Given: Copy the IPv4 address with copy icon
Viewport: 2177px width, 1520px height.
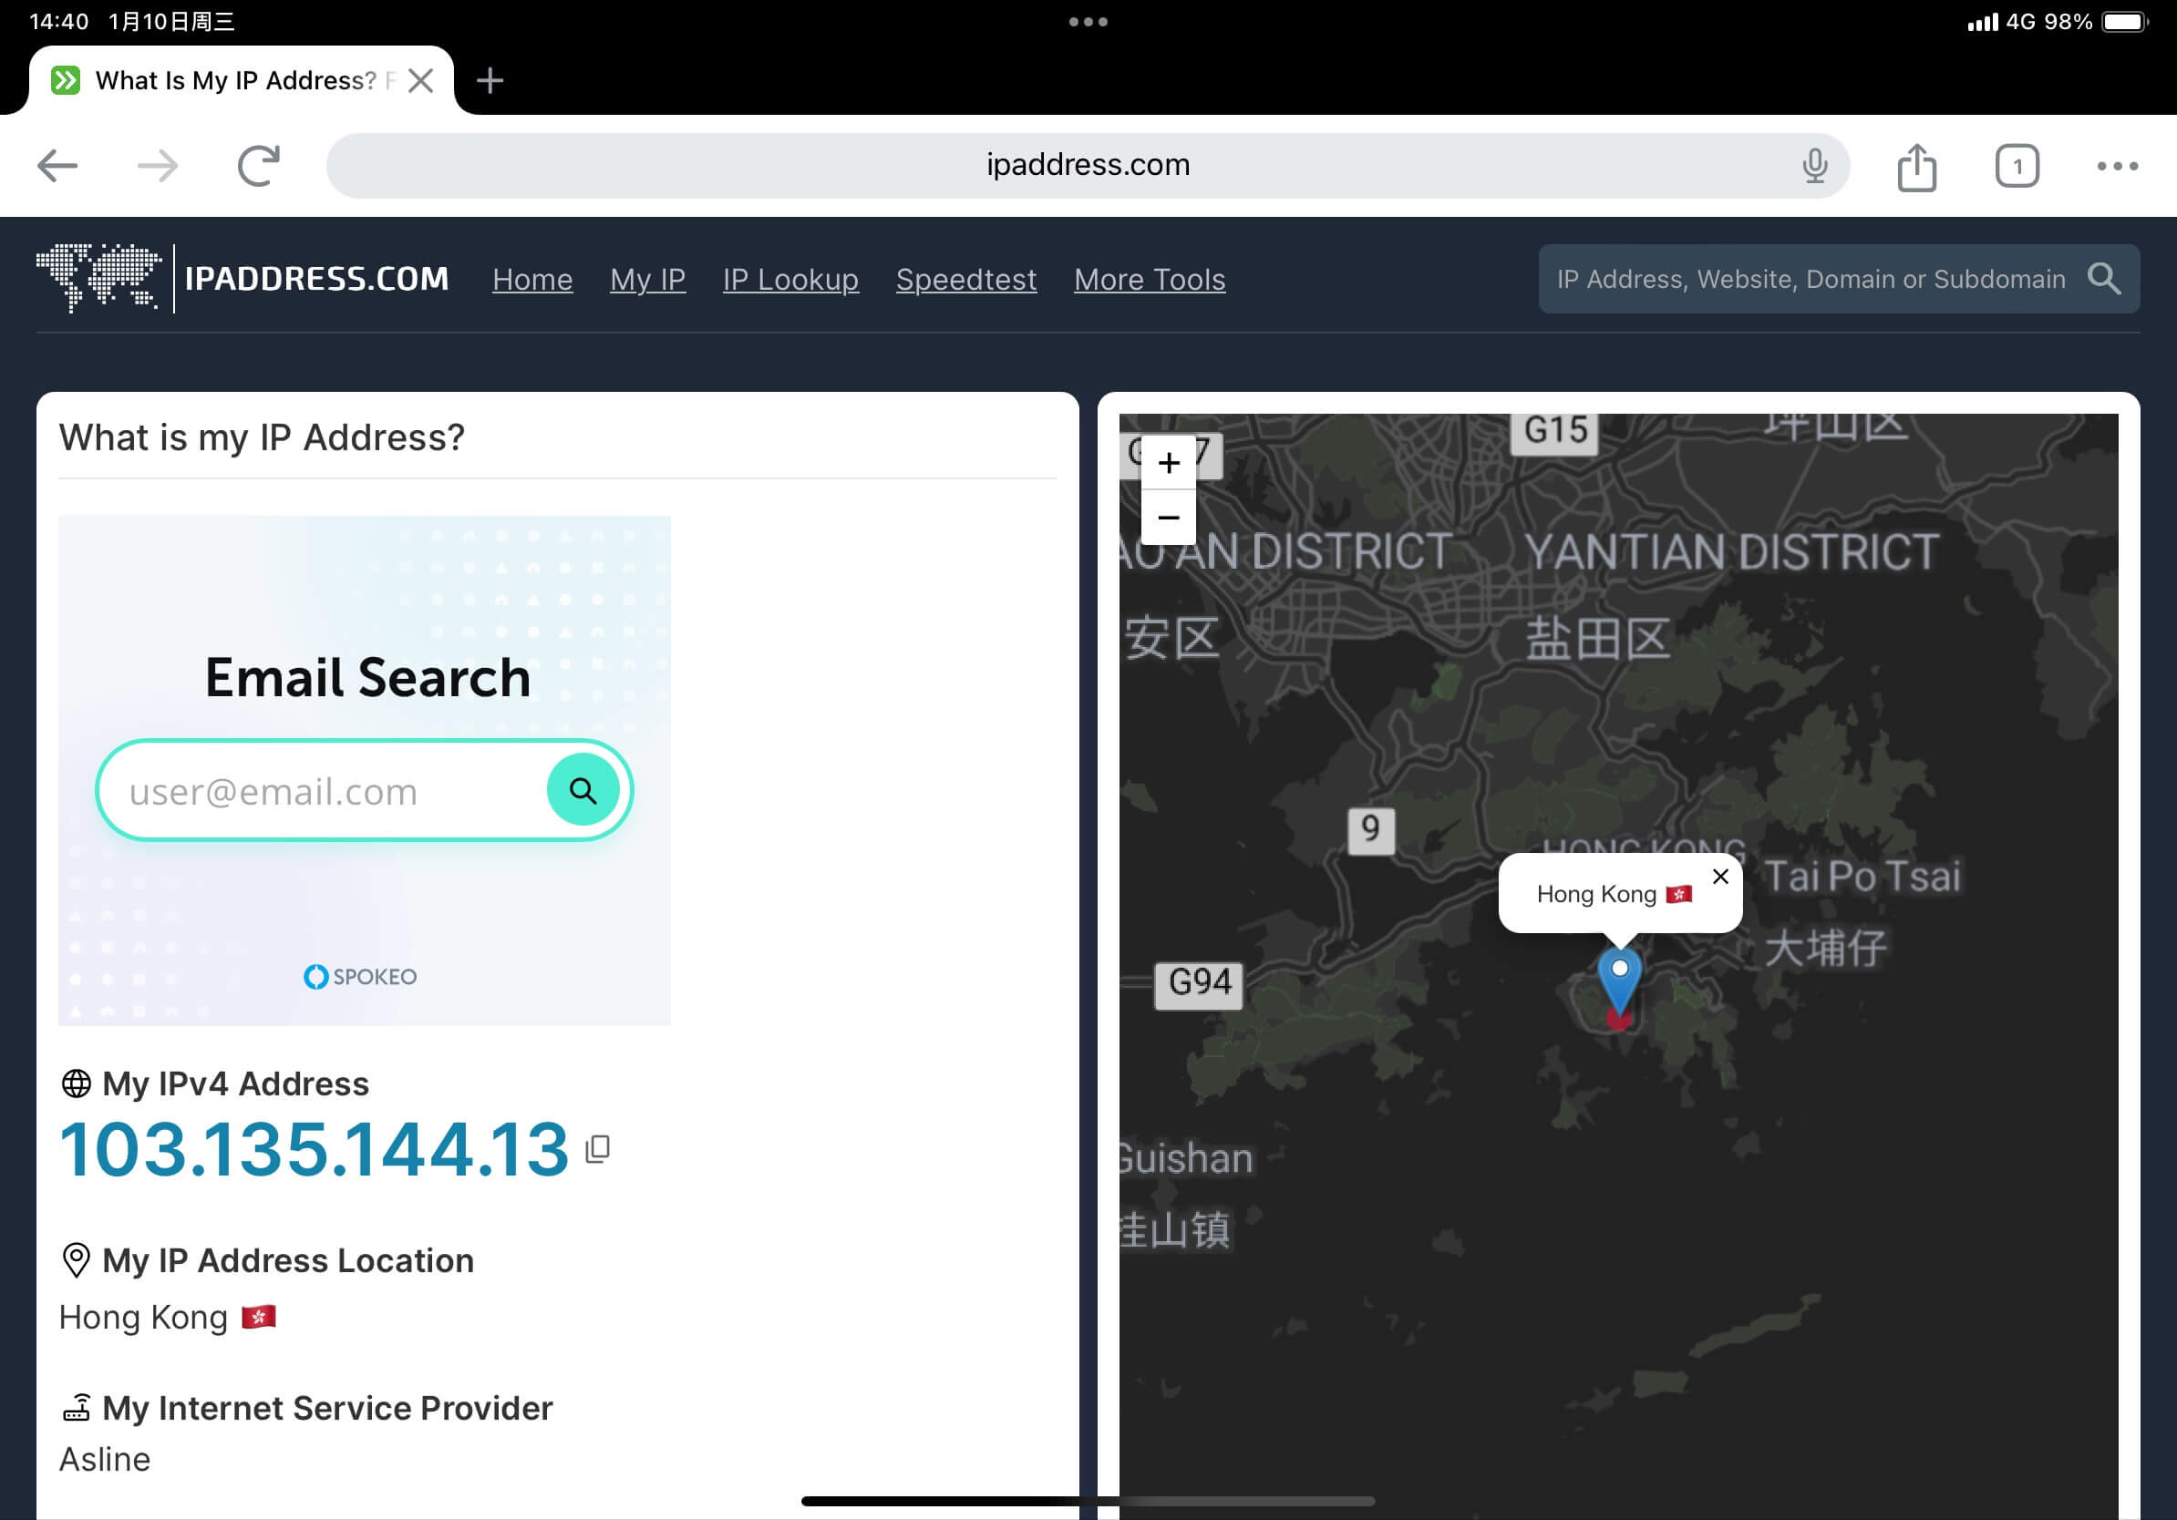Looking at the screenshot, I should tap(597, 1147).
